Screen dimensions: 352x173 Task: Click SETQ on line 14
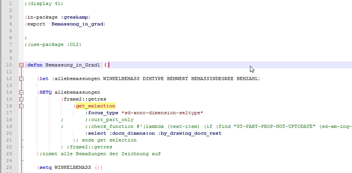click(x=46, y=92)
